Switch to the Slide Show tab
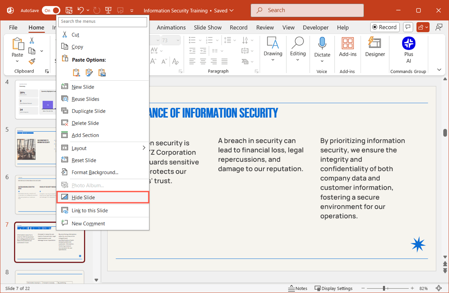 pos(208,27)
